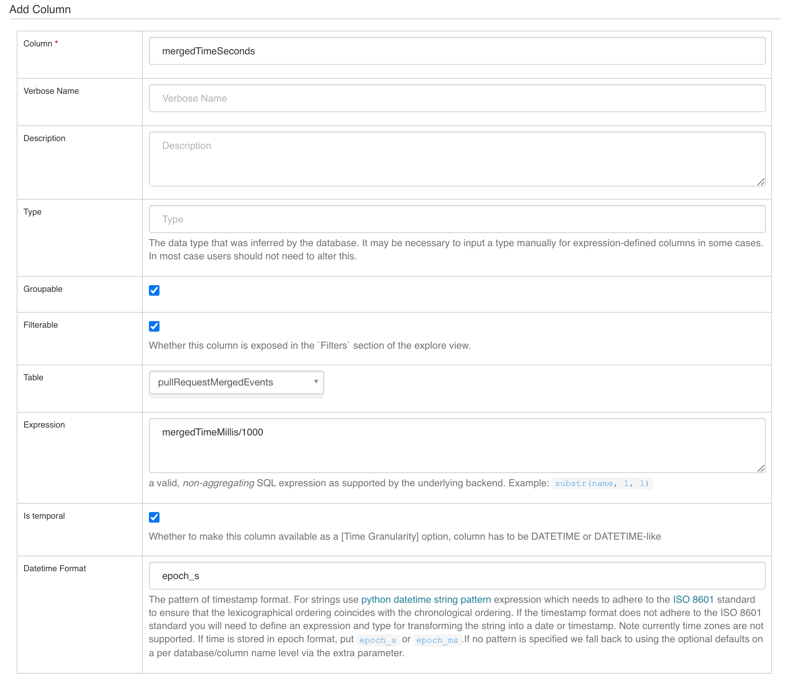The height and width of the screenshot is (686, 786).
Task: Uncheck the Groupable checkbox
Action: 154,290
